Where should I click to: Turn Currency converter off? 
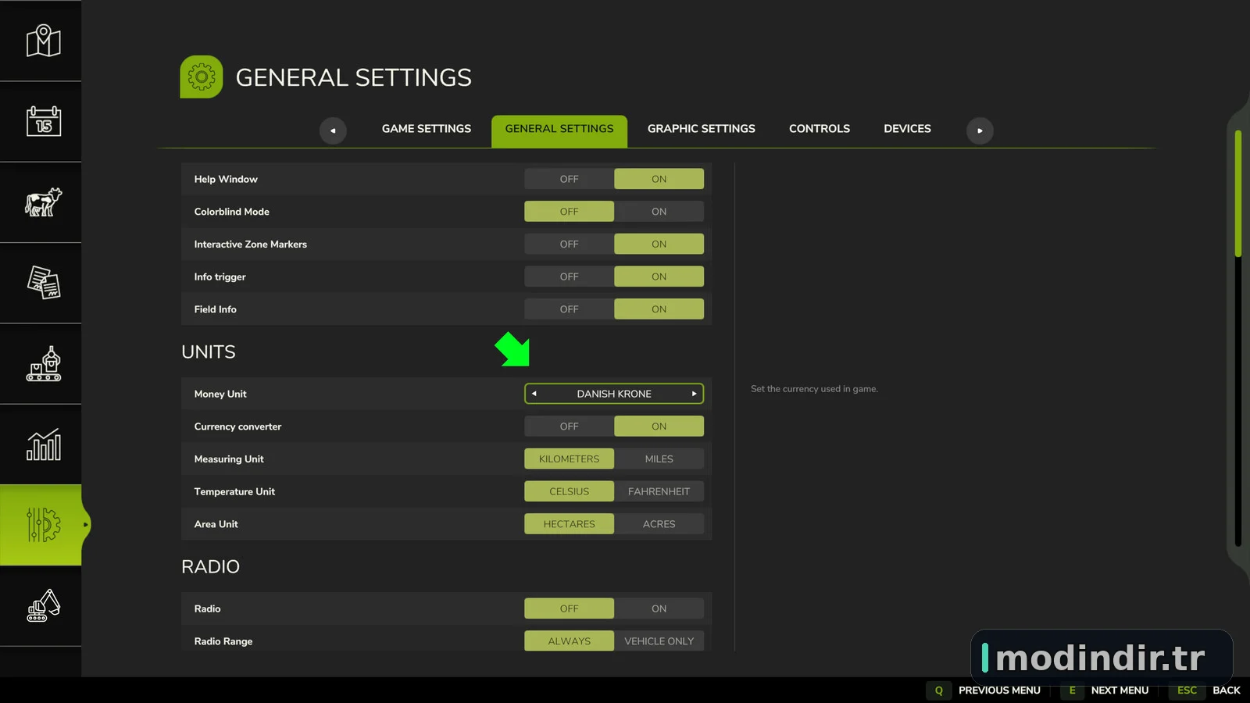(x=569, y=426)
